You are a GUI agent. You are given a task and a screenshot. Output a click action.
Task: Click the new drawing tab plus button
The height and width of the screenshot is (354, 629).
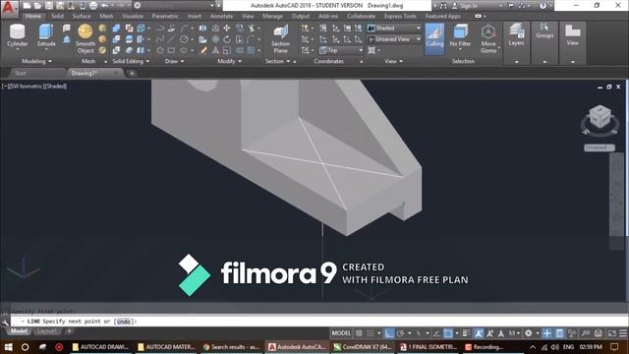coord(132,74)
